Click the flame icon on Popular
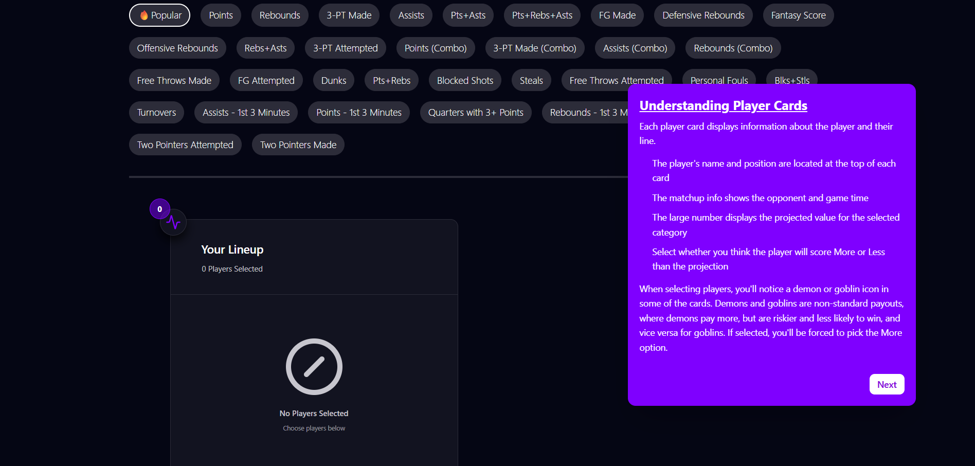975x466 pixels. click(x=144, y=15)
